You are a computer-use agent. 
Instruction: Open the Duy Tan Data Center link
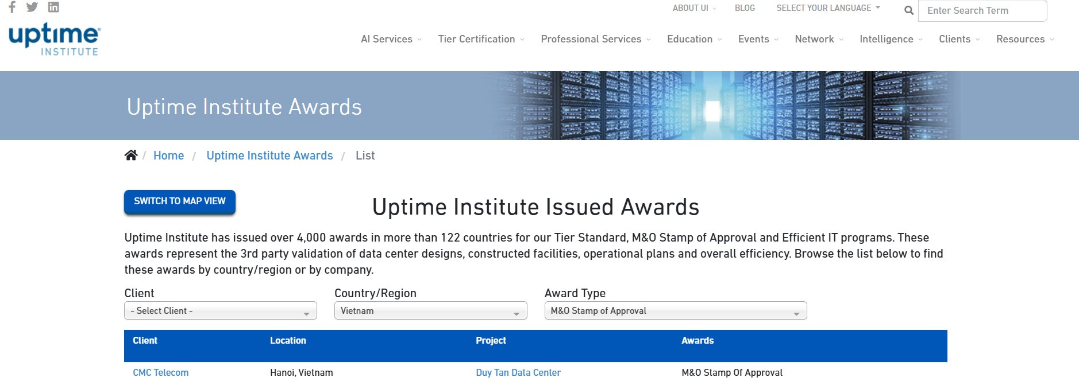click(518, 372)
